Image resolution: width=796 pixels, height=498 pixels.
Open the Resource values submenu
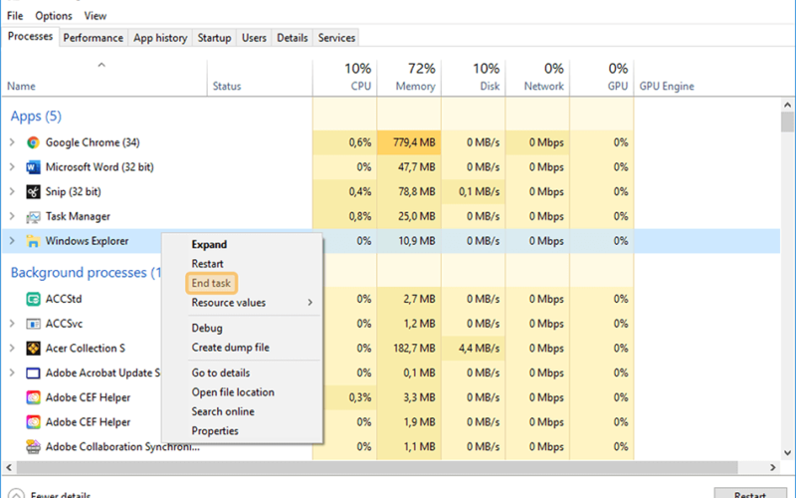pos(242,303)
